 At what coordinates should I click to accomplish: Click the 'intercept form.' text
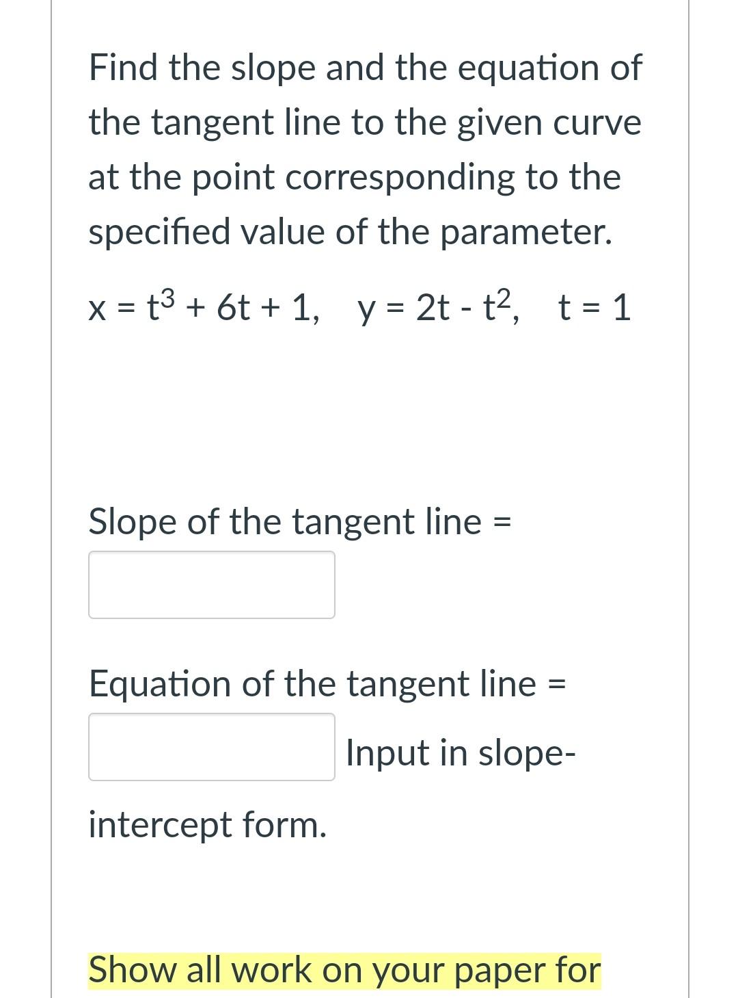207,826
